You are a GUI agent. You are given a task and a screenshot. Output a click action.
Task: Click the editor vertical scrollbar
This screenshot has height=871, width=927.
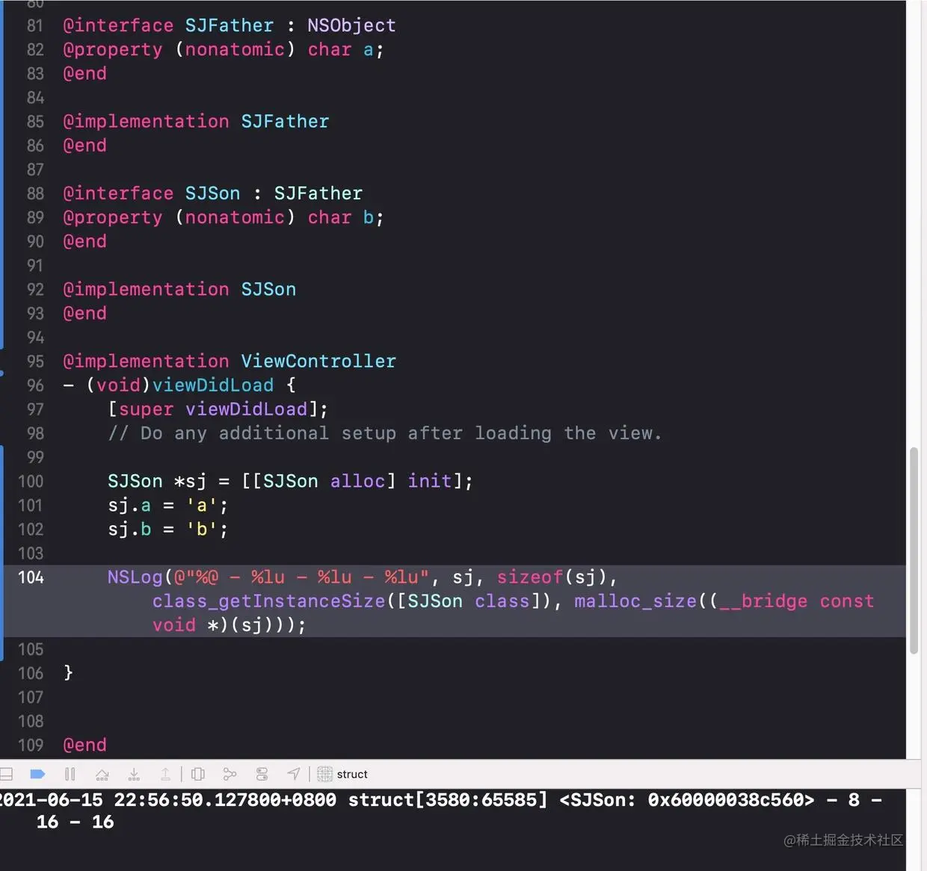coord(914,551)
